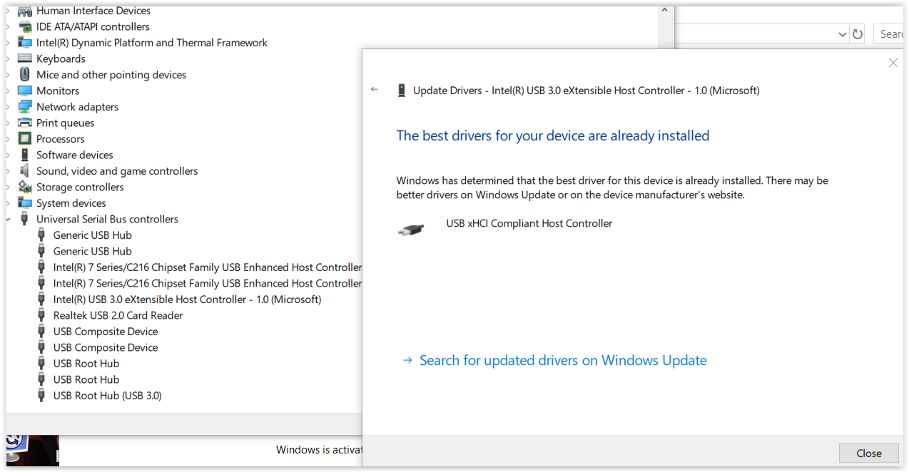Click the IDE ATA/ATAPI controllers icon
This screenshot has height=472, width=909.
[x=25, y=26]
